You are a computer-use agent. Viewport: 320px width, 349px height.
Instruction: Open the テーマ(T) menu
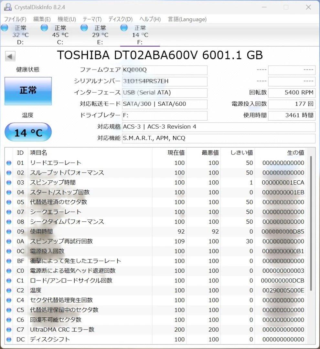[91, 19]
